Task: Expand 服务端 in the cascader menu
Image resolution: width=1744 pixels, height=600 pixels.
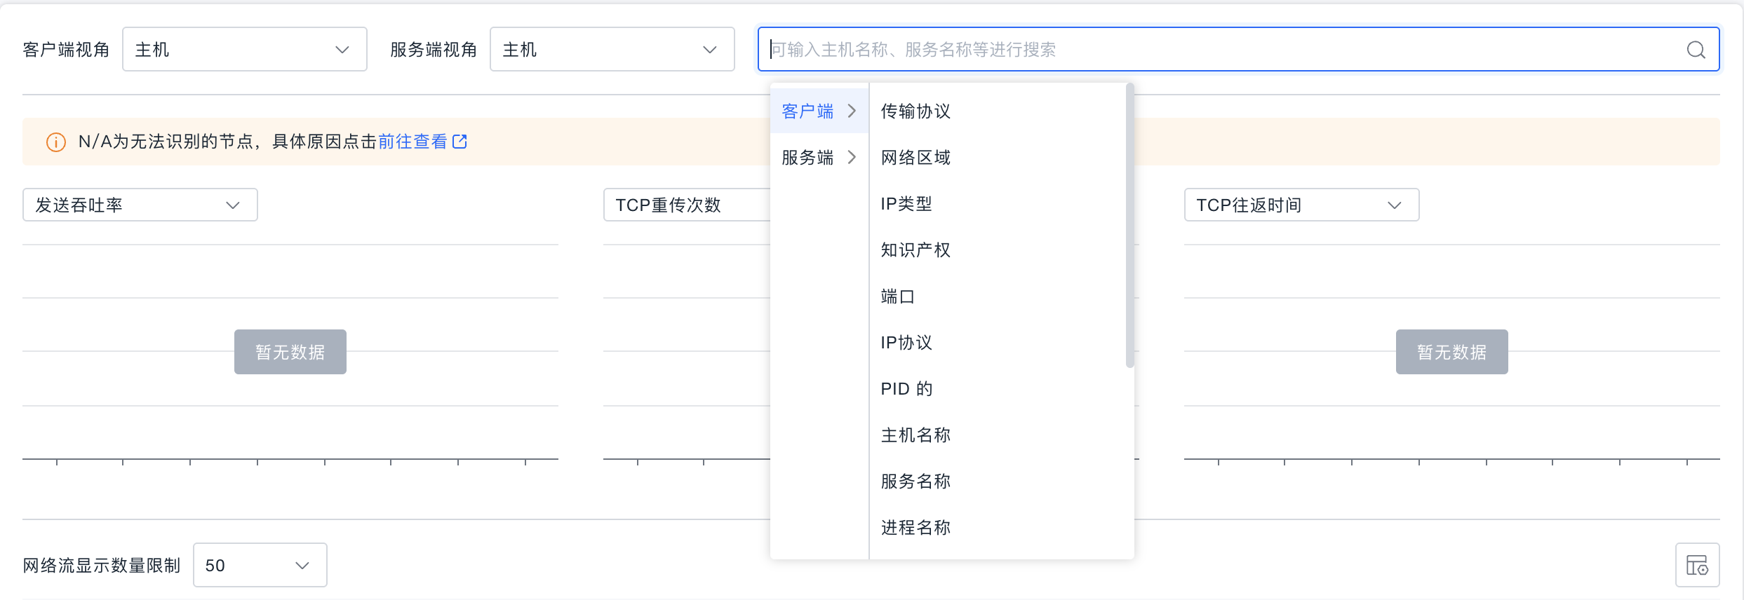Action: 819,158
